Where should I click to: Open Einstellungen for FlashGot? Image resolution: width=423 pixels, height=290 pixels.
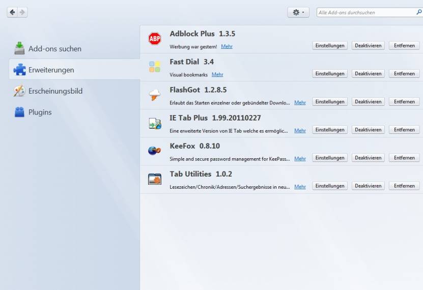point(330,102)
